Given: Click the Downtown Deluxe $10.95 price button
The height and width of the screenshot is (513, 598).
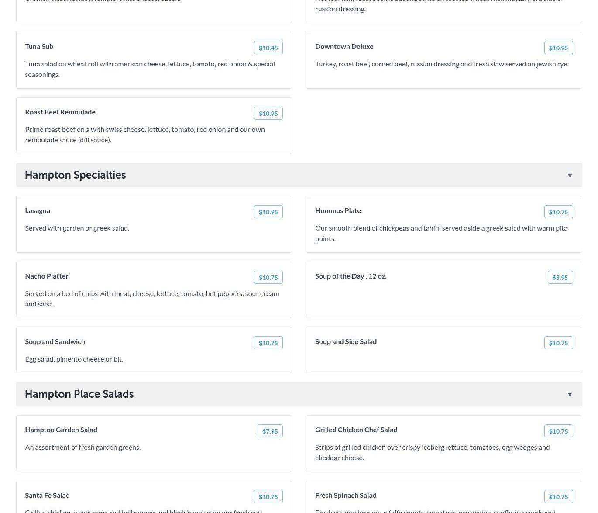Looking at the screenshot, I should (558, 48).
